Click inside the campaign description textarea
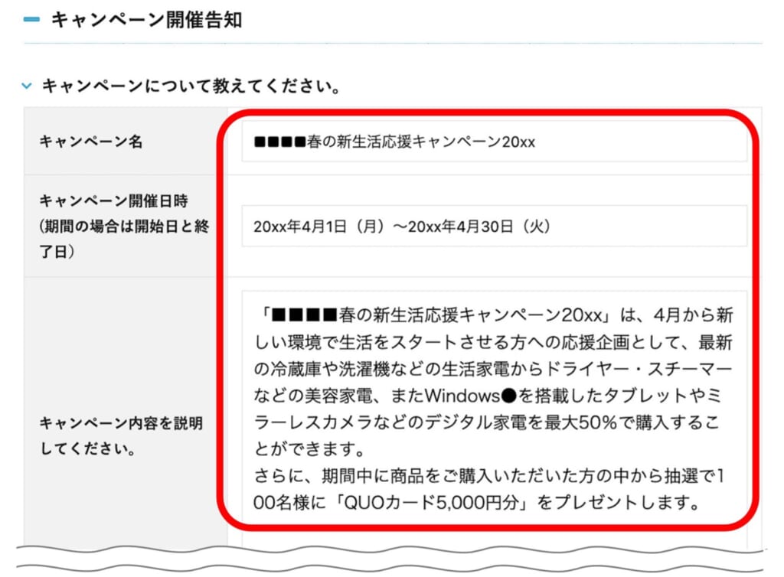Image resolution: width=784 pixels, height=577 pixels. tap(493, 406)
